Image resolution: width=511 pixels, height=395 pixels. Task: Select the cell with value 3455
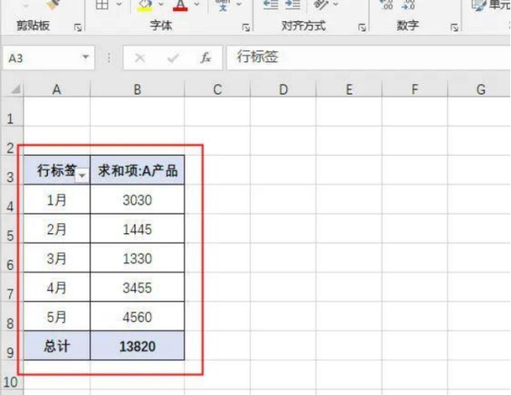pos(137,287)
